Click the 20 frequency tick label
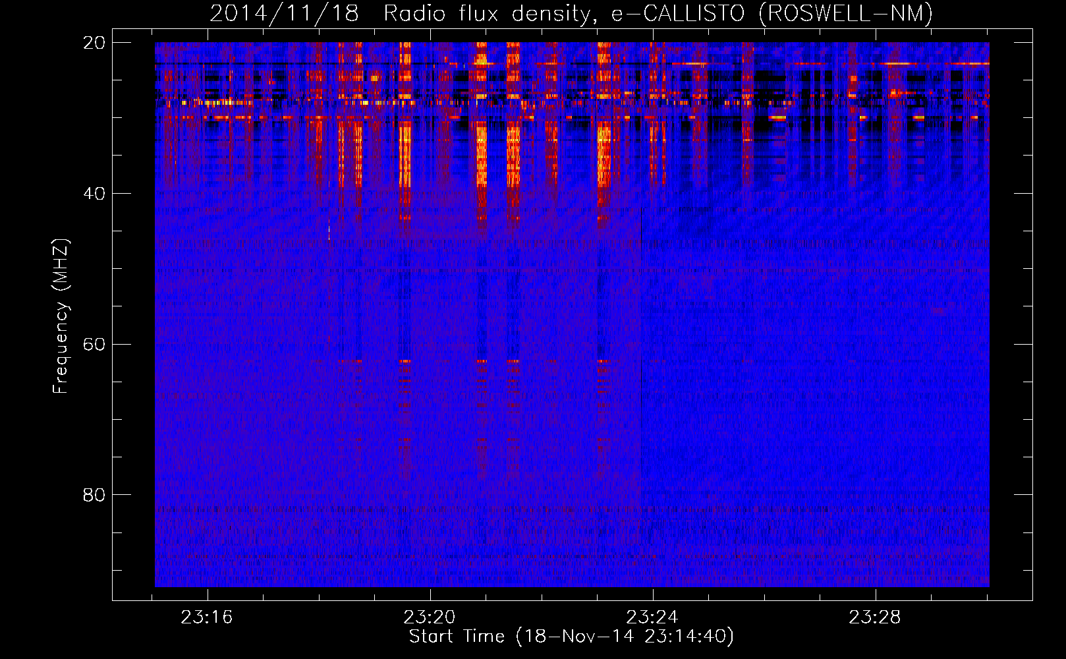Viewport: 1066px width, 659px height. click(94, 42)
